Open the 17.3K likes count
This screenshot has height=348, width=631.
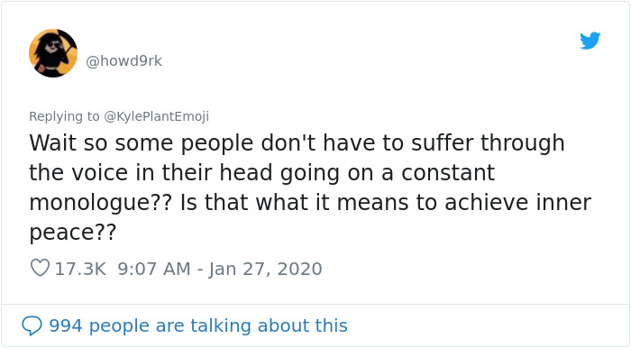click(x=80, y=269)
